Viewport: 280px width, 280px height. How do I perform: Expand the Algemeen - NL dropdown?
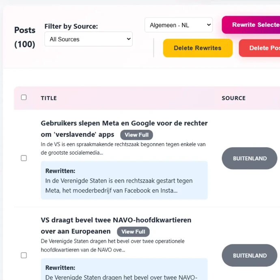click(x=179, y=25)
